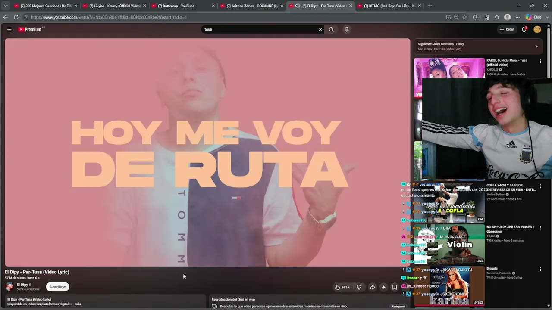Open the COFLA interview video thumbnail
Viewport: 552px width, 310px height.
pyautogui.click(x=449, y=202)
